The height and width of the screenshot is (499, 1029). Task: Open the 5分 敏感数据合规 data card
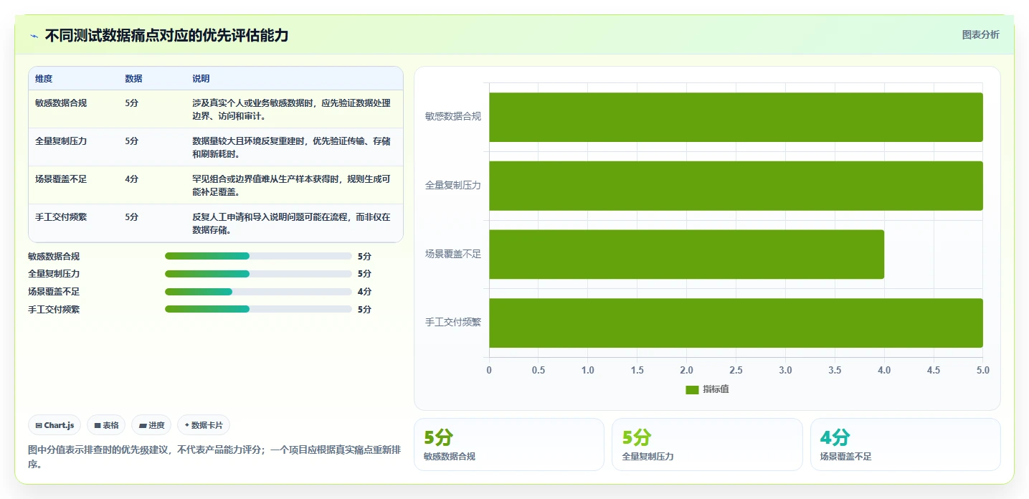pos(508,445)
